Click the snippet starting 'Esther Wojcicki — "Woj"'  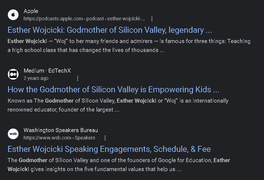click(129, 45)
